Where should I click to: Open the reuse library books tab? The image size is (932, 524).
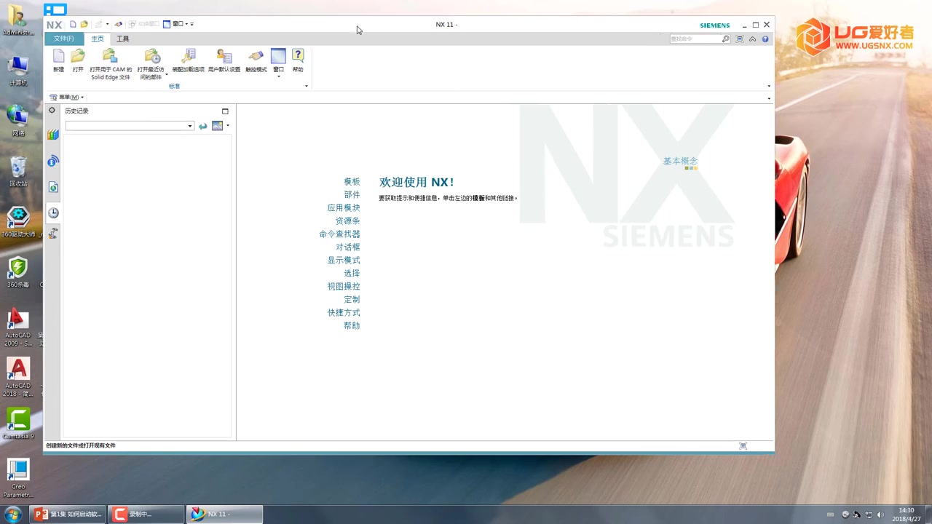point(52,135)
